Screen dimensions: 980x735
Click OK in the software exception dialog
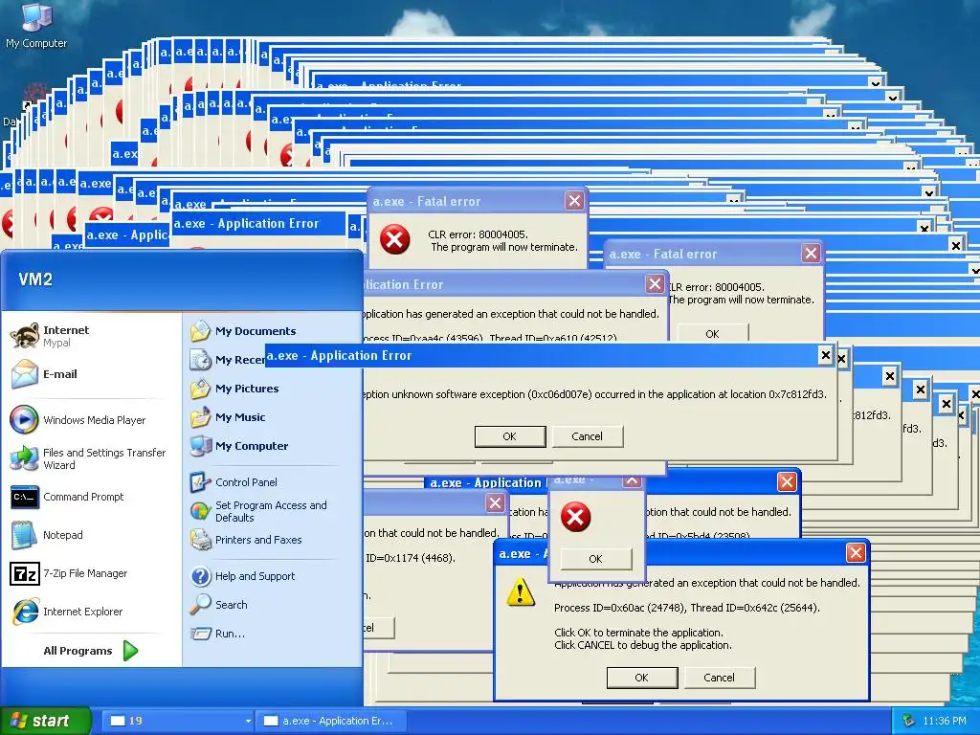pyautogui.click(x=510, y=436)
